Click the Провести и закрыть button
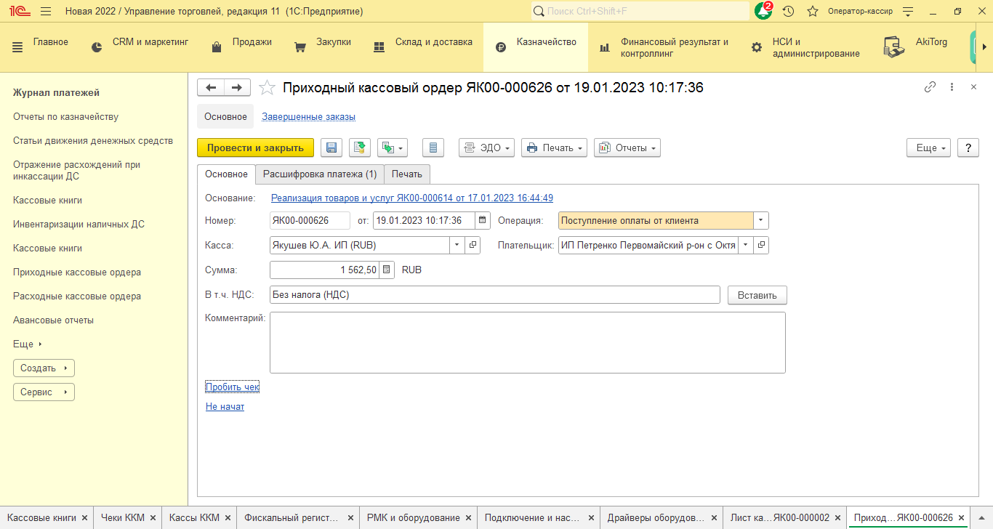Viewport: 993px width, 529px height. 255,148
